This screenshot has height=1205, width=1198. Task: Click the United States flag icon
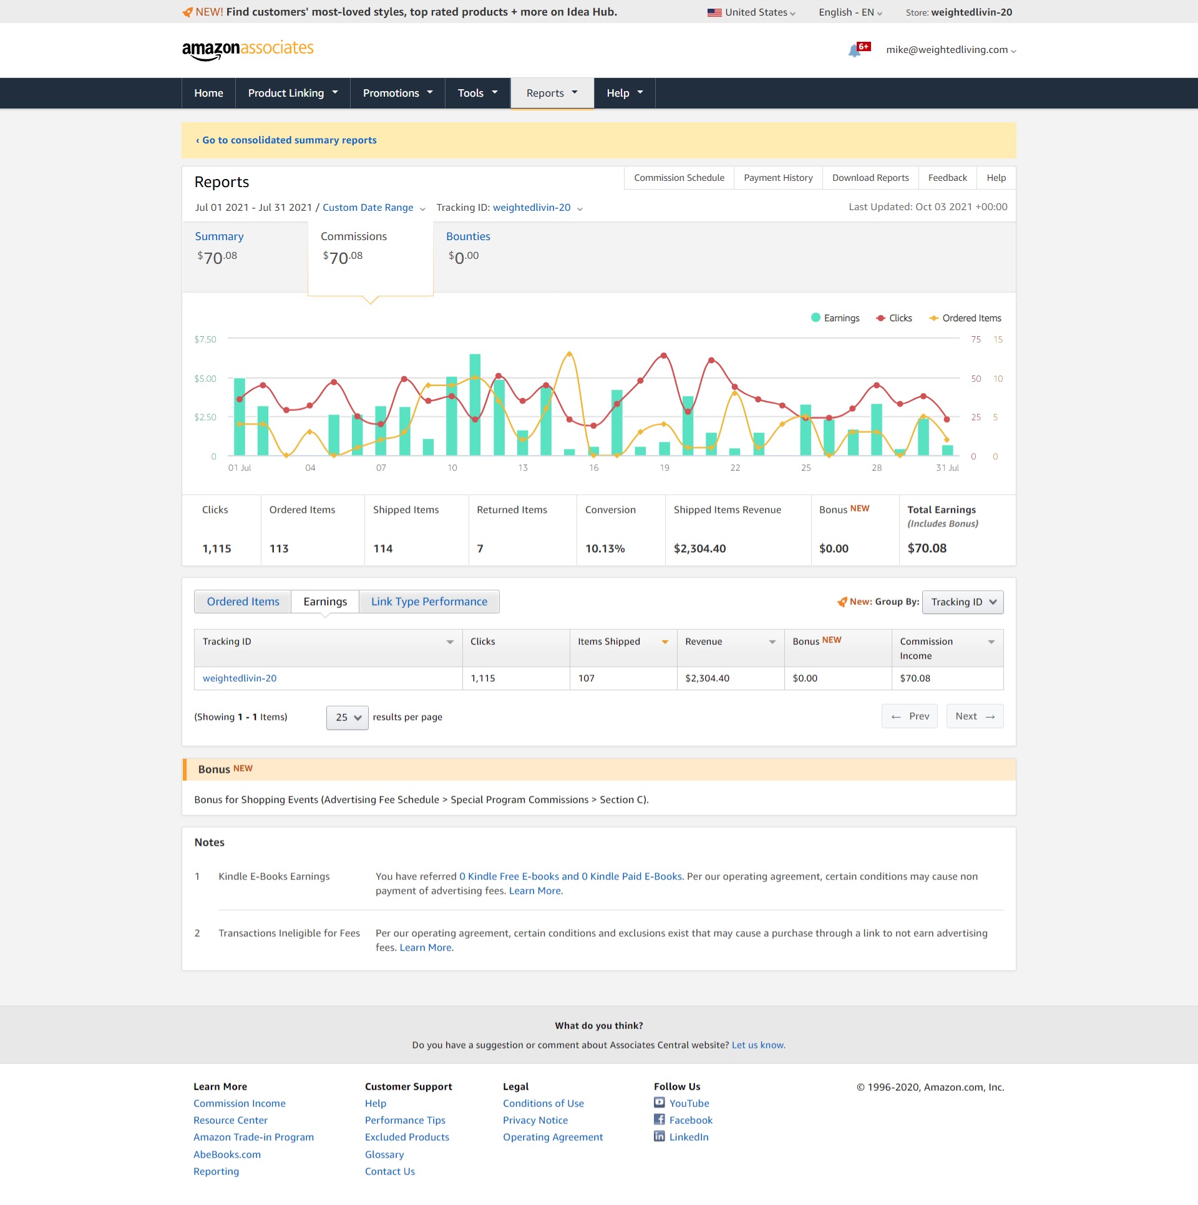(x=714, y=12)
